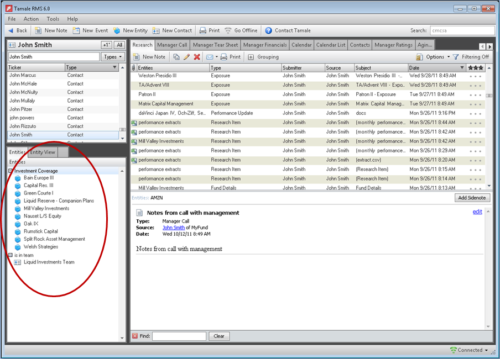
Task: Go back using the Back arrow
Action: click(18, 30)
